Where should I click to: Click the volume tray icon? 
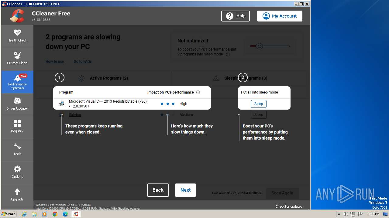(x=346, y=214)
